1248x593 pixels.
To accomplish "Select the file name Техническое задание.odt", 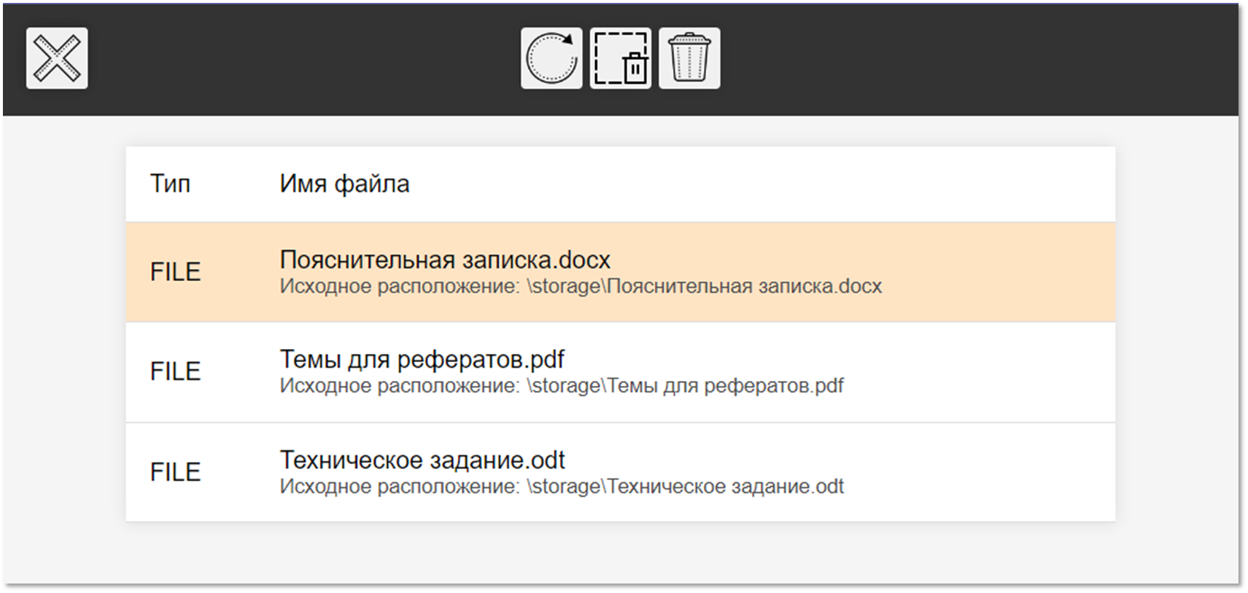I will [422, 460].
